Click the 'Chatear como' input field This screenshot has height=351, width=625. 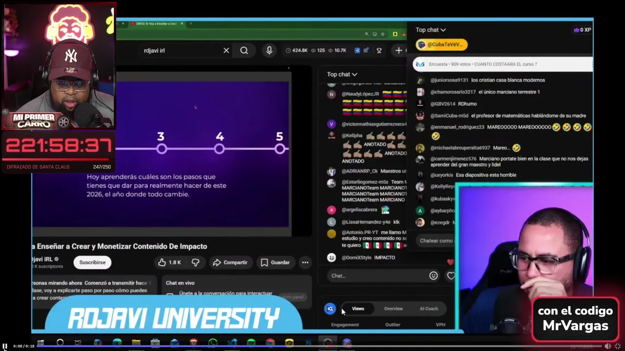point(437,240)
